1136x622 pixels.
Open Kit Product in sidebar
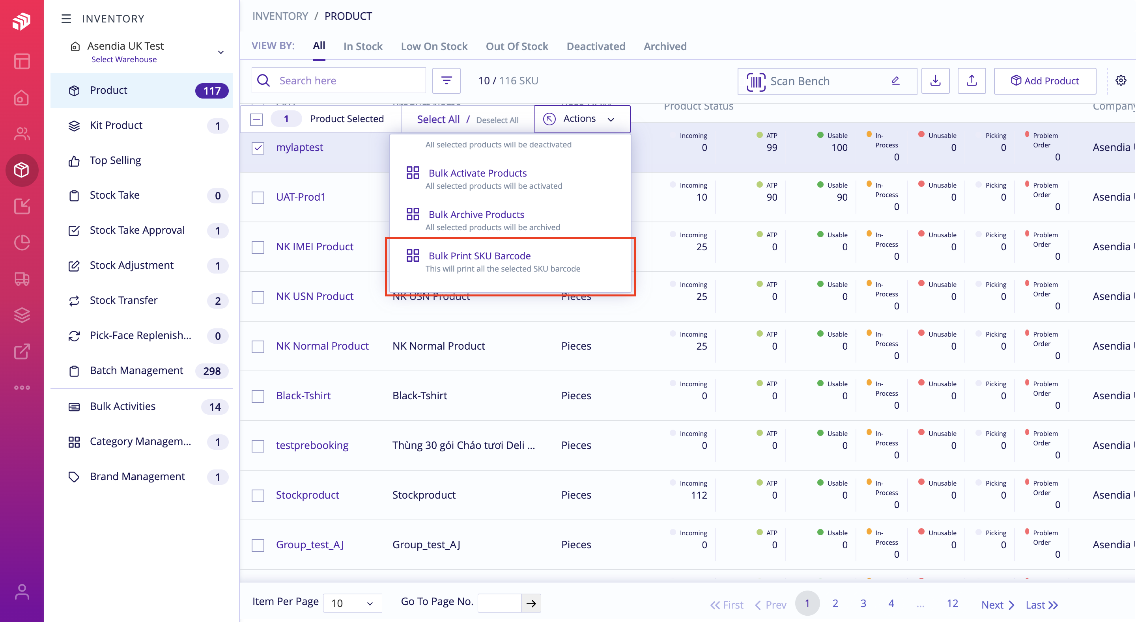[142, 126]
